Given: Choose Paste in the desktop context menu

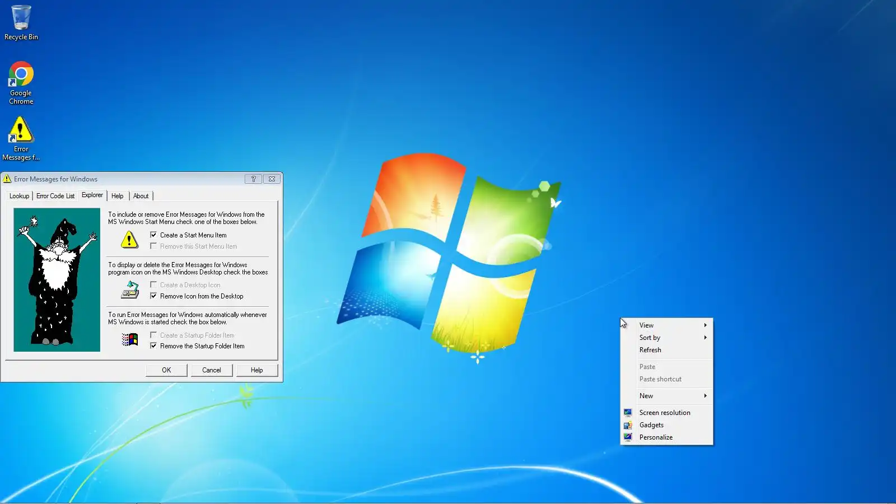Looking at the screenshot, I should (x=666, y=367).
